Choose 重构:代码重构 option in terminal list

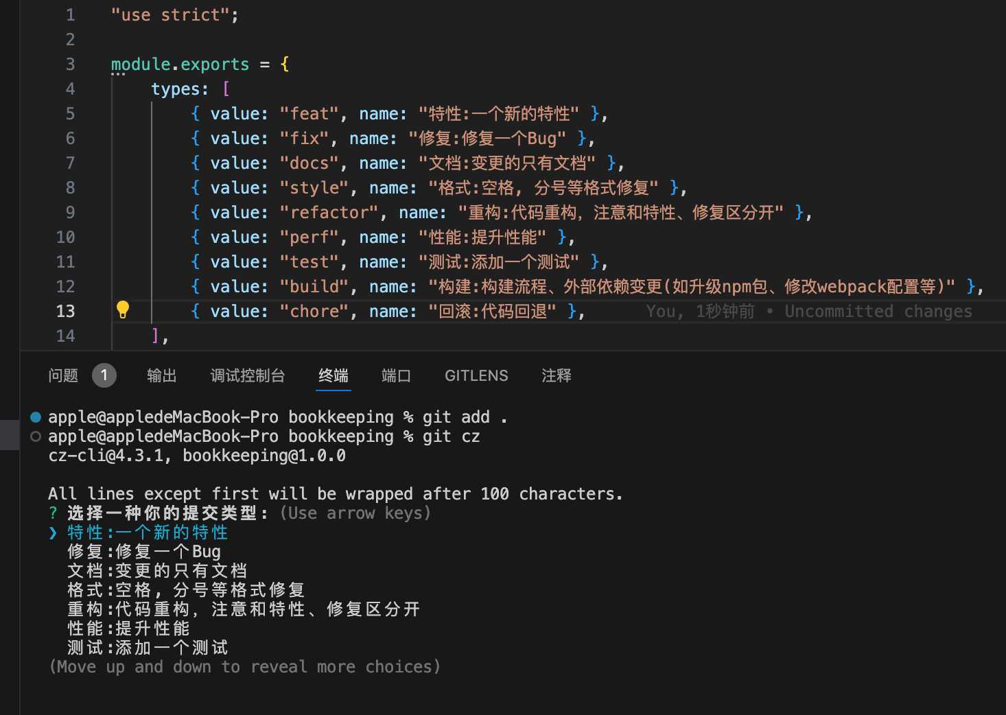[x=244, y=609]
